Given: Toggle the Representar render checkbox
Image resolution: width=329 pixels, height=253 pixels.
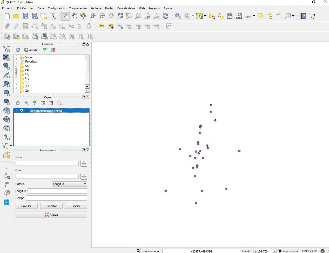Looking at the screenshot, I should (280, 251).
